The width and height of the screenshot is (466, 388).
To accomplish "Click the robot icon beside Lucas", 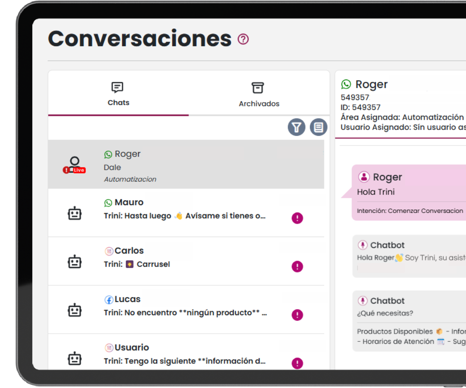I will pos(75,310).
